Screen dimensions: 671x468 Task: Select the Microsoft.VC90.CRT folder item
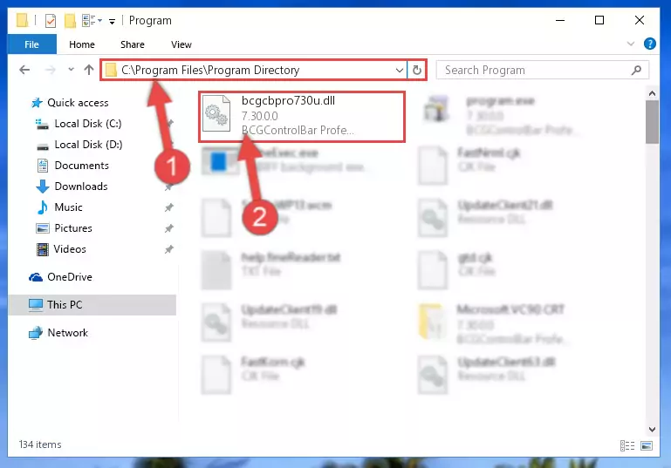(493, 323)
